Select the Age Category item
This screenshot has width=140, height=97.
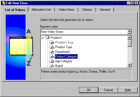tap(64, 61)
